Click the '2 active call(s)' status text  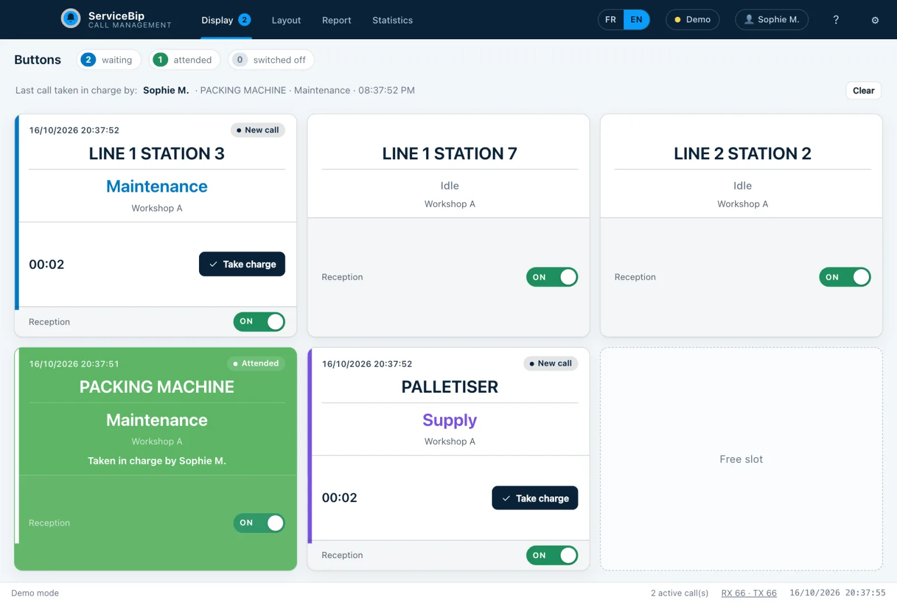pos(679,593)
